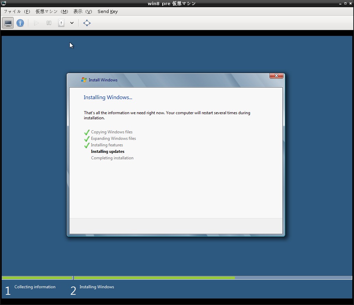Click the virt-manager window icon in title bar
354x305 pixels.
click(x=4, y=3)
